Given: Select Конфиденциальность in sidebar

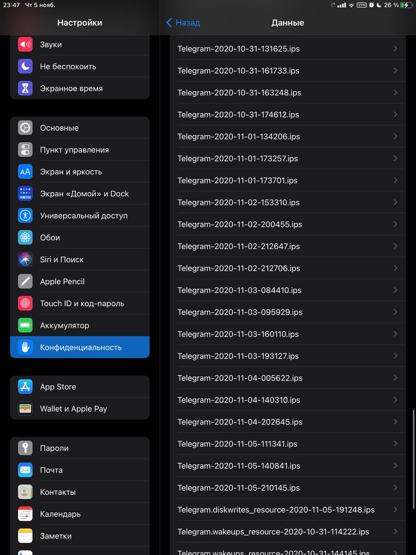Looking at the screenshot, I should click(x=80, y=347).
